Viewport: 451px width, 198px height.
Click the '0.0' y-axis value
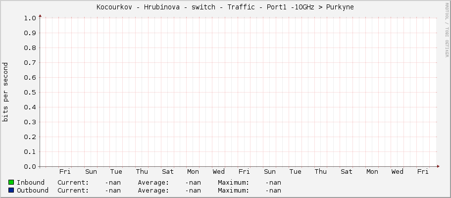pos(30,167)
